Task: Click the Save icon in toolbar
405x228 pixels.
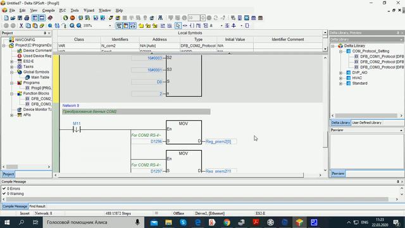Action: coord(20,18)
